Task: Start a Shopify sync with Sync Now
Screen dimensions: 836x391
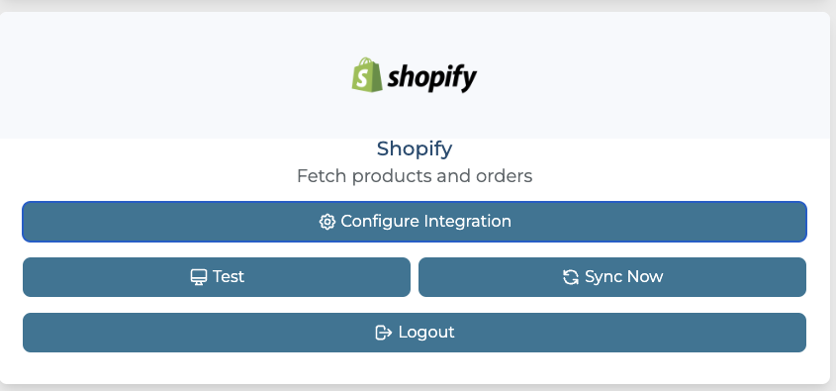Action: [x=612, y=277]
